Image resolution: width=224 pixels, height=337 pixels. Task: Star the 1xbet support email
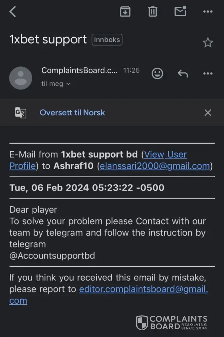(208, 42)
